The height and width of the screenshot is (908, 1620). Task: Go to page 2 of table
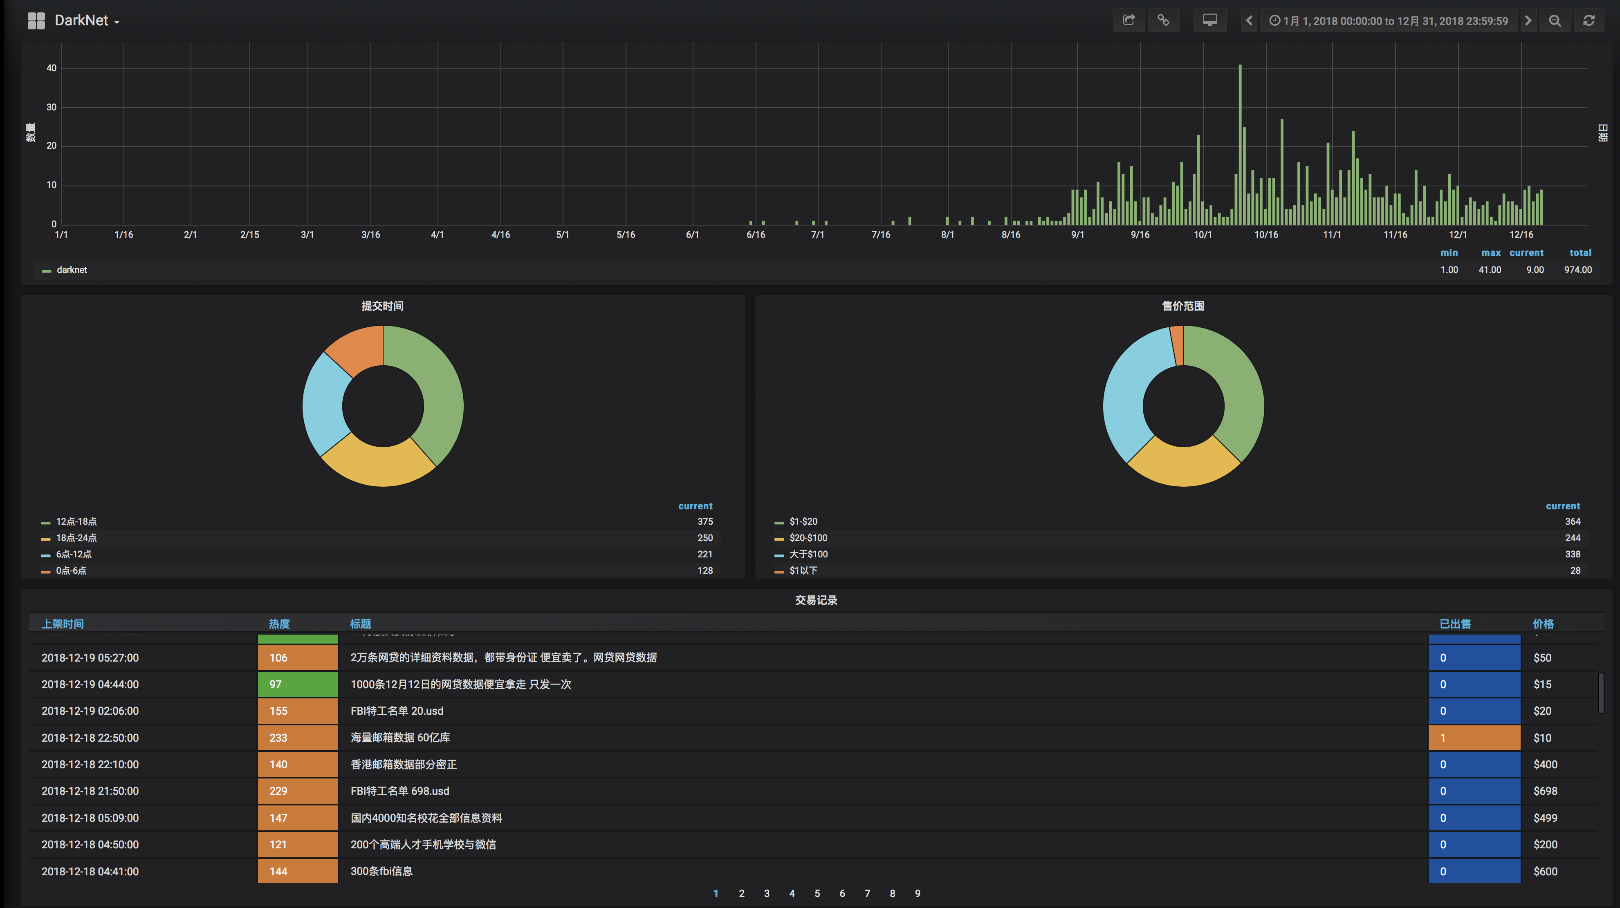click(x=741, y=893)
